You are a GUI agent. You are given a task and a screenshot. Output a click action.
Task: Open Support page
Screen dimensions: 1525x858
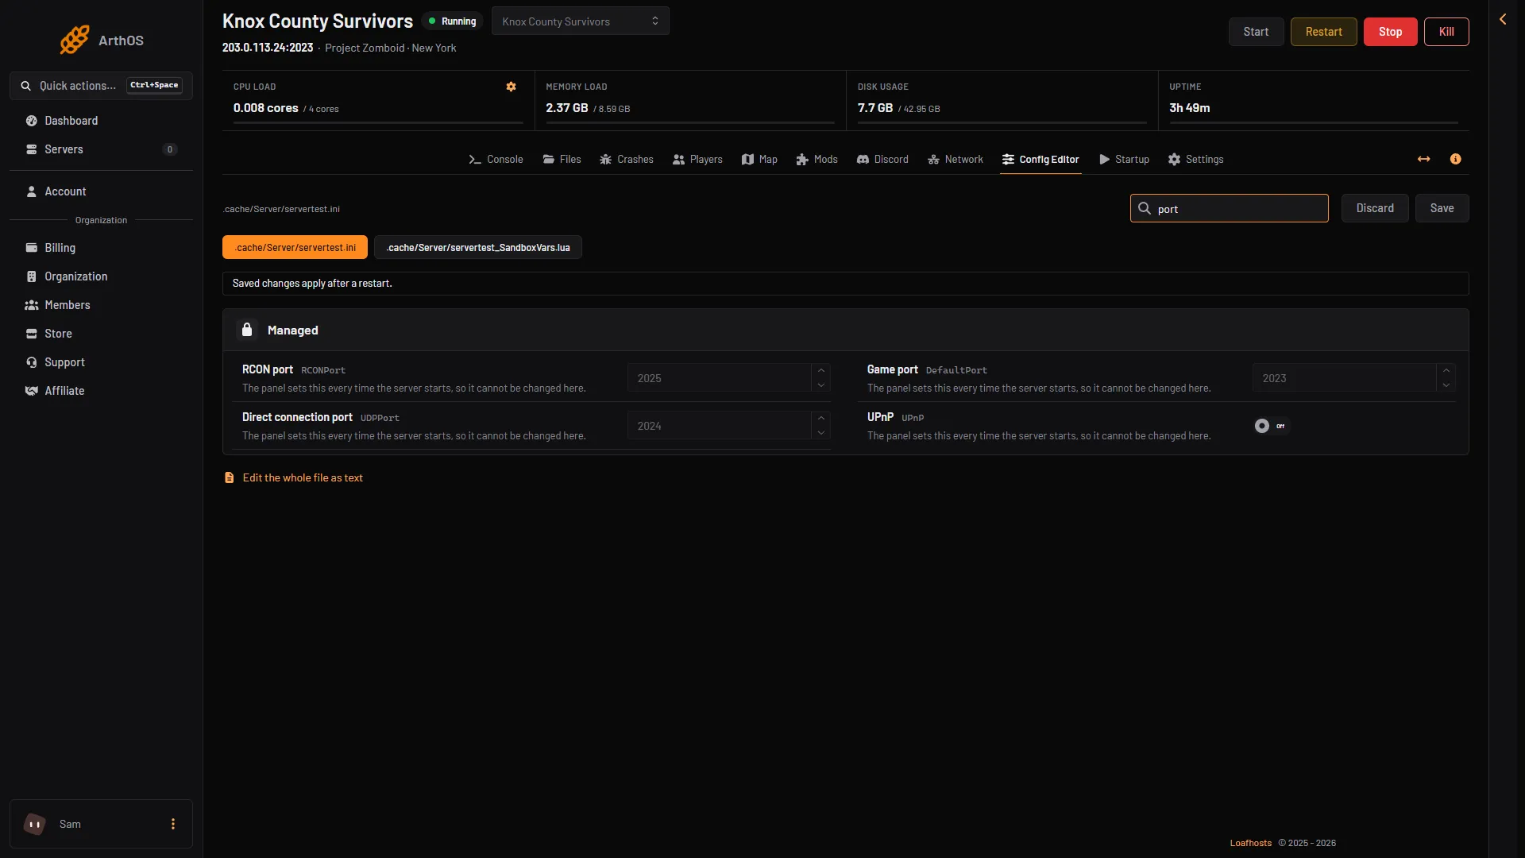coord(101,362)
